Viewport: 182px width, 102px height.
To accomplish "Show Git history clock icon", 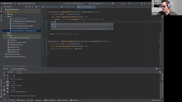I will (142, 3).
